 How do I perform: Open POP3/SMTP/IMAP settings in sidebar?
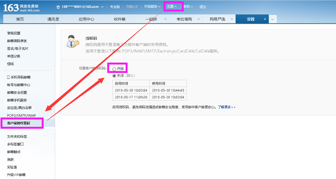(21, 116)
